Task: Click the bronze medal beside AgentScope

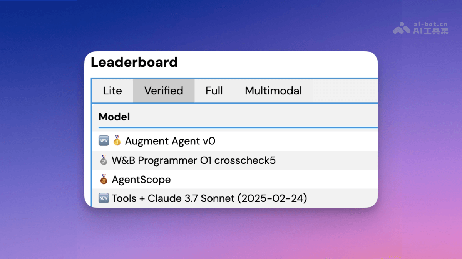Action: (x=103, y=180)
